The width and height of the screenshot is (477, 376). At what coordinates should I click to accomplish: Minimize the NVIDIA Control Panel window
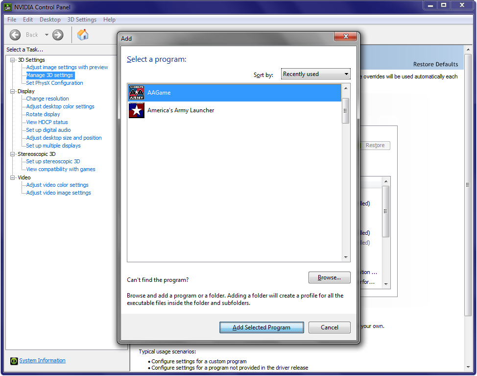click(430, 5)
